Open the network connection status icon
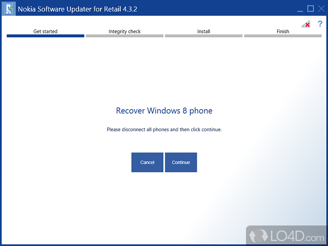Viewport: 328px width, 246px height. click(306, 24)
